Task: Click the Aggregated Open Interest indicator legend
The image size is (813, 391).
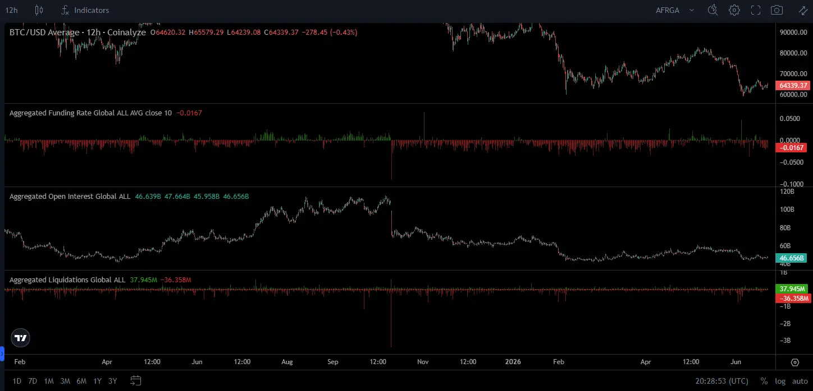Action: 70,197
